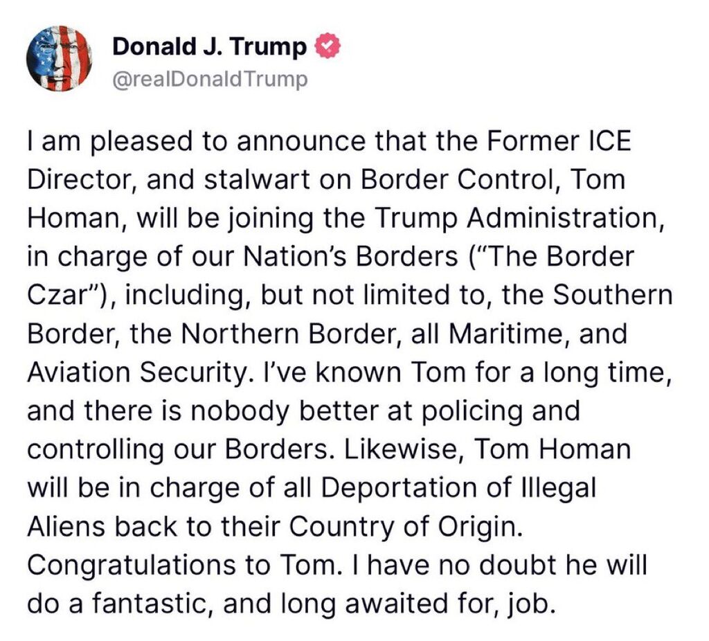
Task: Select the word "stalwart" in the post
Action: [257, 179]
